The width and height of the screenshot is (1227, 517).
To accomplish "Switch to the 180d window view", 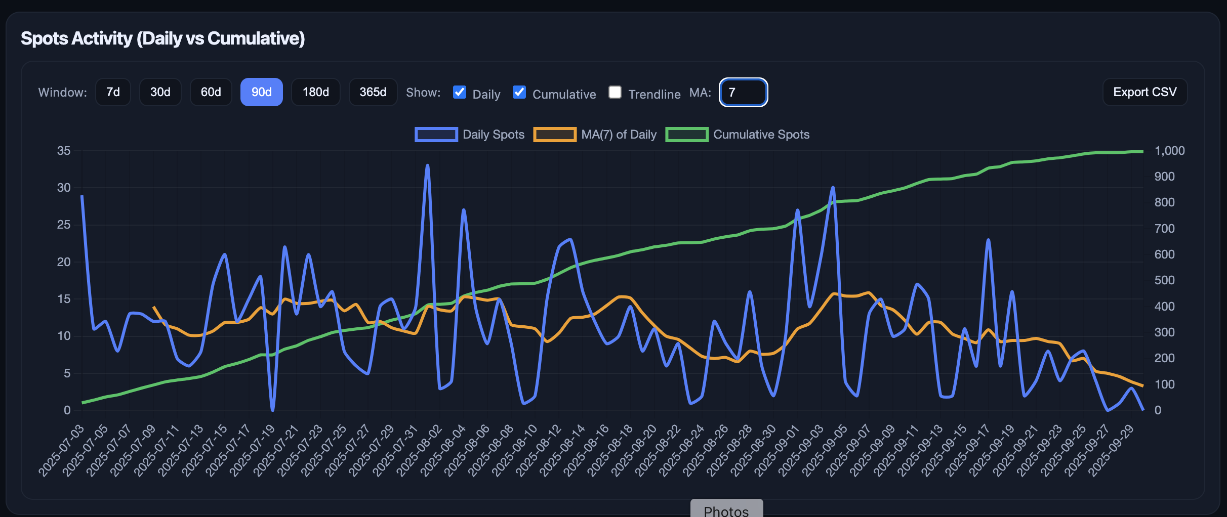I will point(315,92).
